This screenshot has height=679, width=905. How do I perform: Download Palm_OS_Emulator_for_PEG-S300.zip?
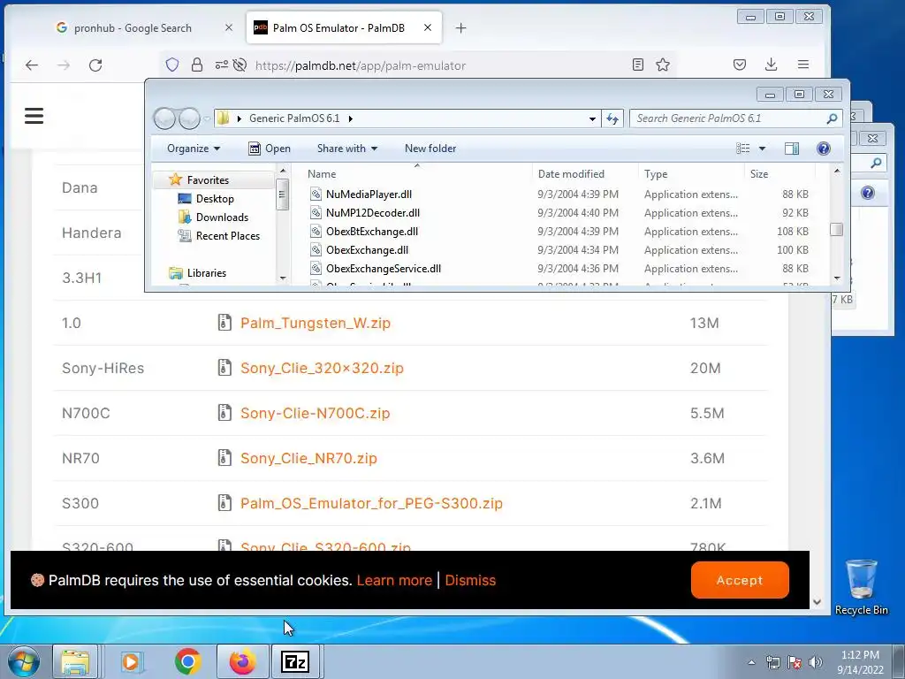point(372,503)
